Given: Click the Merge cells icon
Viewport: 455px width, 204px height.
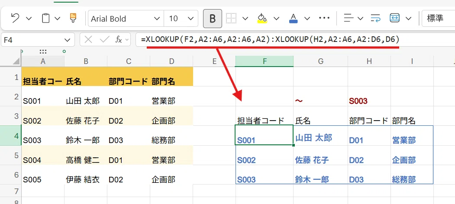Looking at the screenshot, I should pyautogui.click(x=395, y=18).
